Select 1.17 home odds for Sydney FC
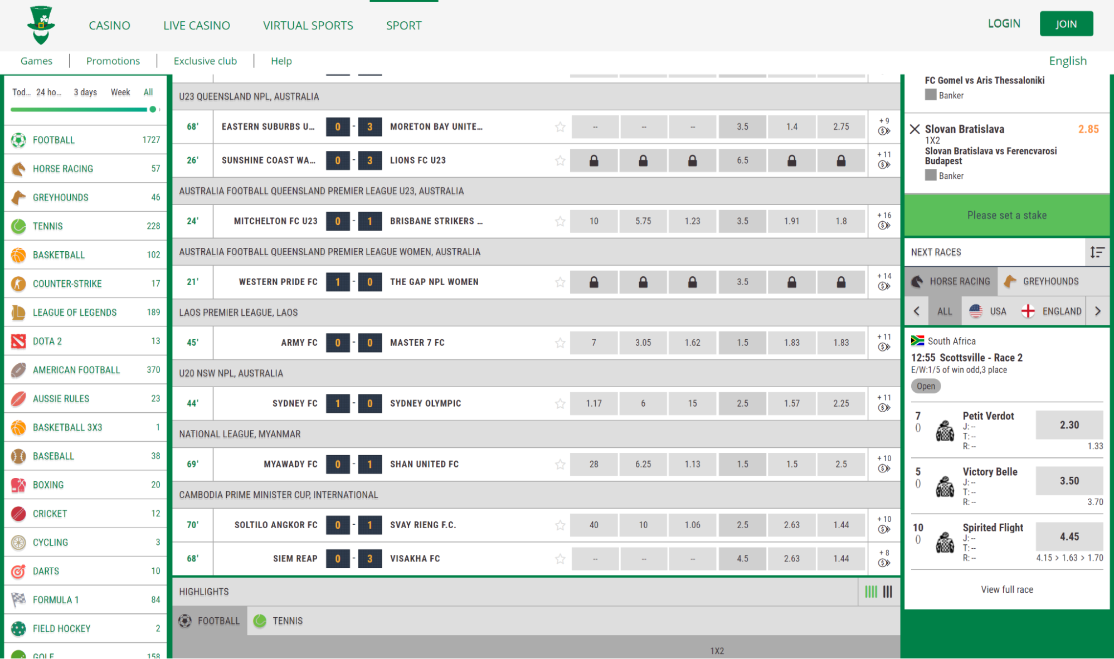Viewport: 1114px width, 659px height. (594, 403)
